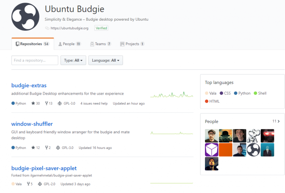Open avatar of man in front of screen
285x193 pixels.
(239, 150)
